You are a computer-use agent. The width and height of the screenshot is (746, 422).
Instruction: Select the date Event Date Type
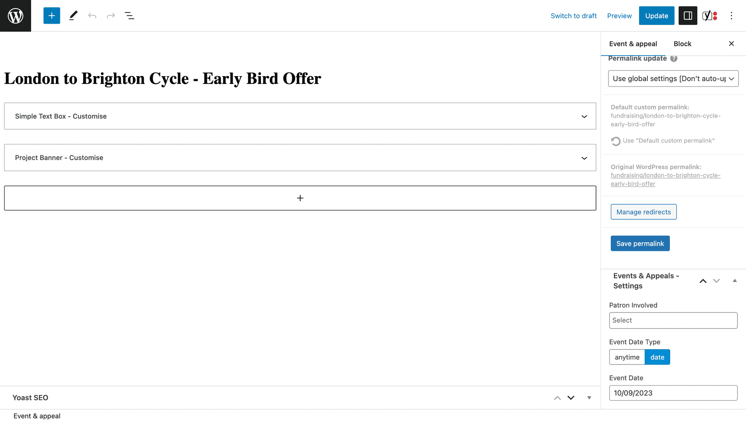(657, 357)
